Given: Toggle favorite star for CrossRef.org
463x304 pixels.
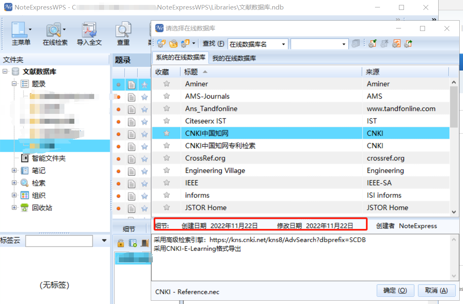Looking at the screenshot, I should 166,158.
